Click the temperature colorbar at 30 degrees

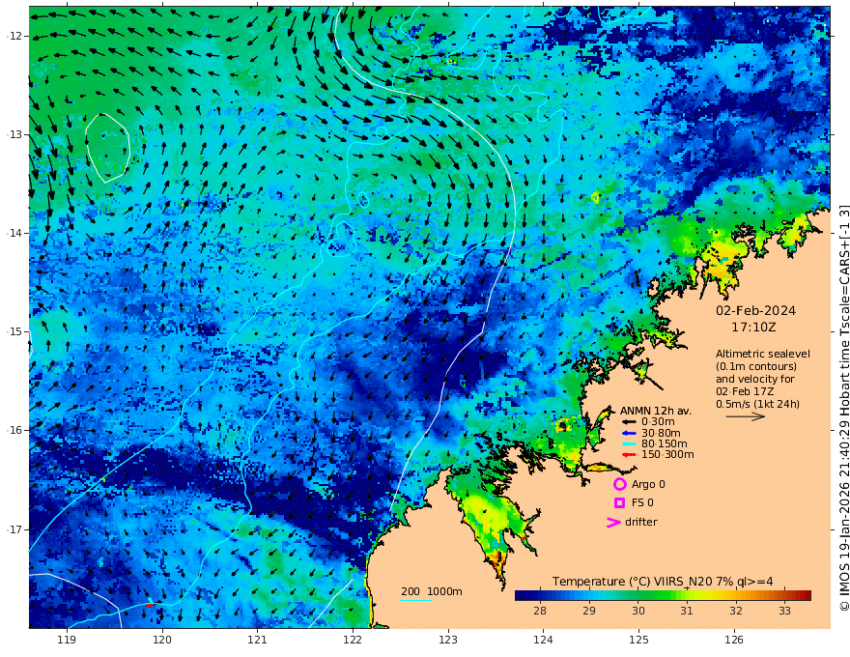[x=638, y=596]
